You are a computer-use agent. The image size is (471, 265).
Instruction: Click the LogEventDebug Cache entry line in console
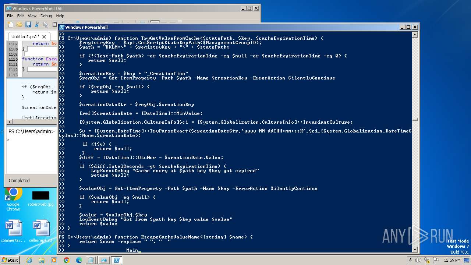coord(175,171)
